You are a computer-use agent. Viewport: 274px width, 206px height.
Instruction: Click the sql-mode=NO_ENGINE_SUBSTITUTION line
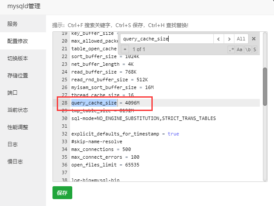(144, 118)
